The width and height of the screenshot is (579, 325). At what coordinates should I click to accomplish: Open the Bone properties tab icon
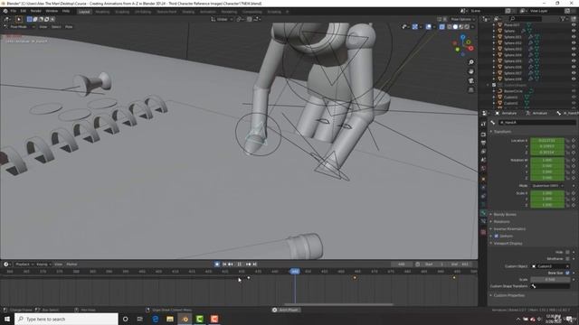(483, 213)
